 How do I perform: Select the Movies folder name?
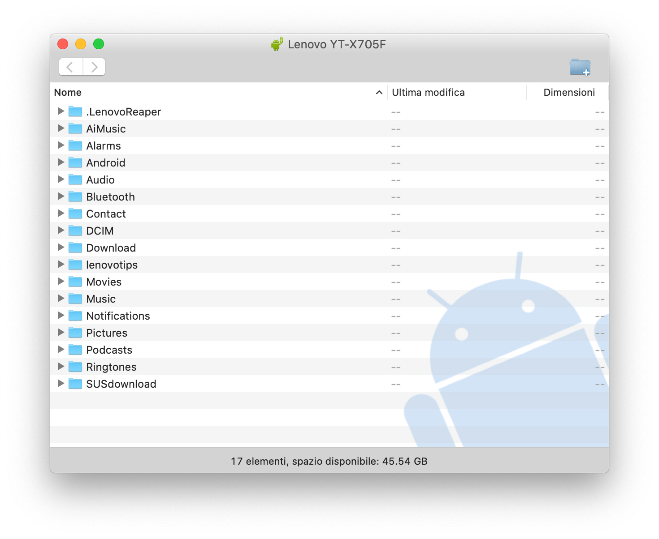(x=104, y=282)
